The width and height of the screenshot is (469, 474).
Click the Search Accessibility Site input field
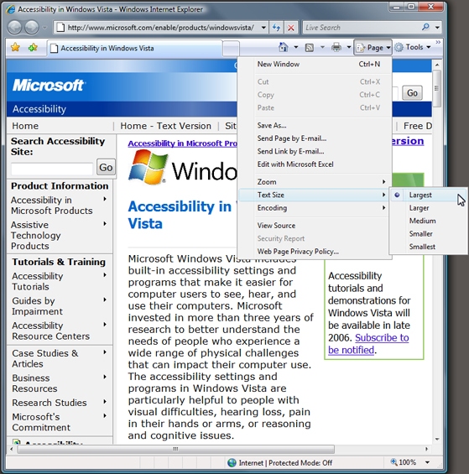[52, 169]
